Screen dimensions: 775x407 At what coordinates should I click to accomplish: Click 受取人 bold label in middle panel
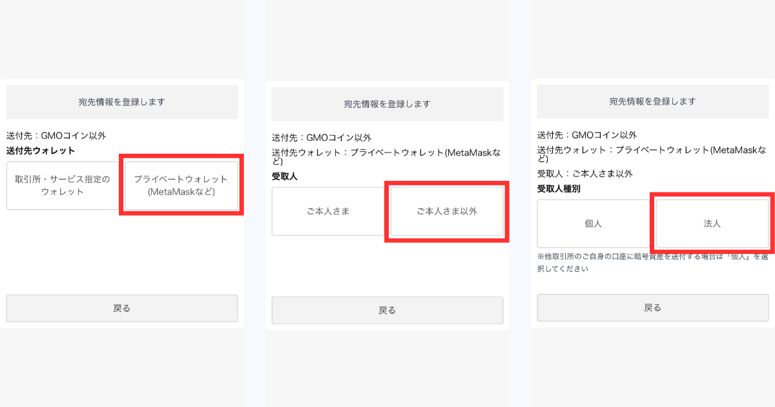pos(285,176)
